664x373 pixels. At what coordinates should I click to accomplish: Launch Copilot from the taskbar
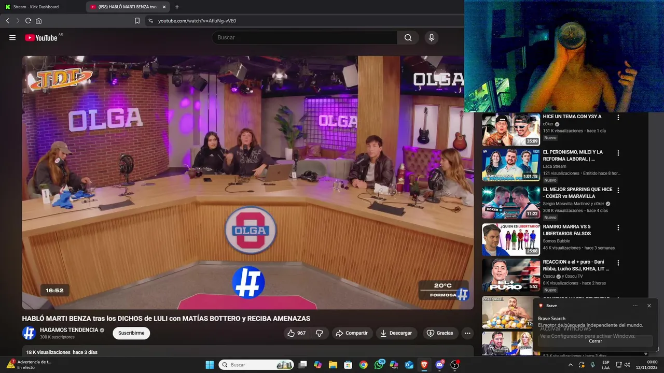click(318, 365)
